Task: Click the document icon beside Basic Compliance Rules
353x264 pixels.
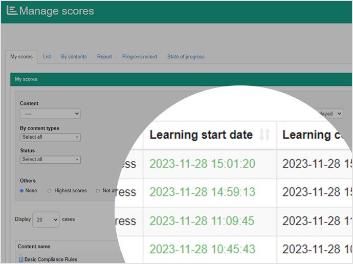Action: pyautogui.click(x=21, y=259)
